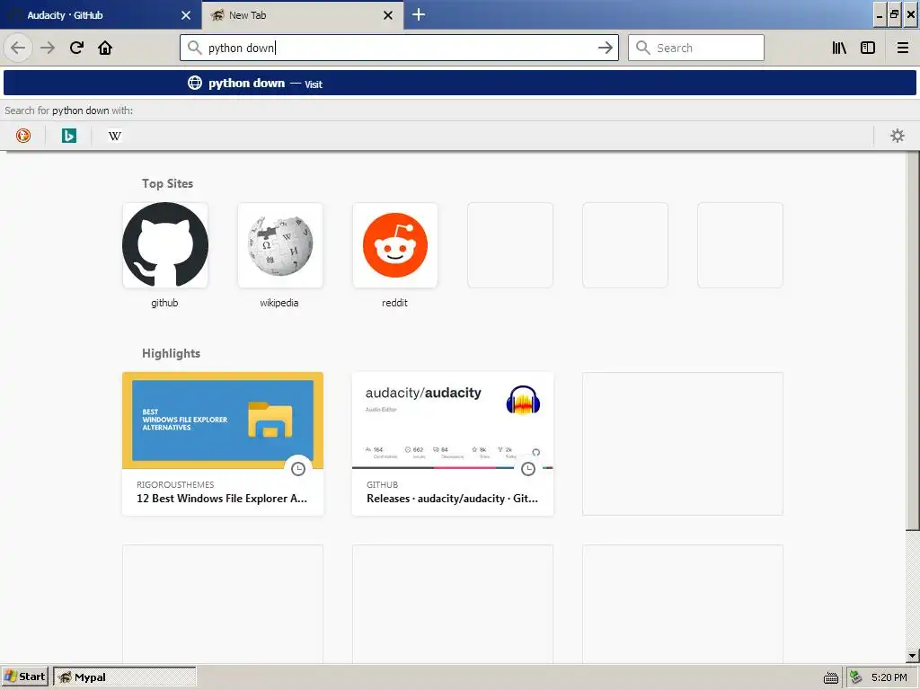920x690 pixels.
Task: Click the page scrollbar down arrow
Action: [913, 655]
